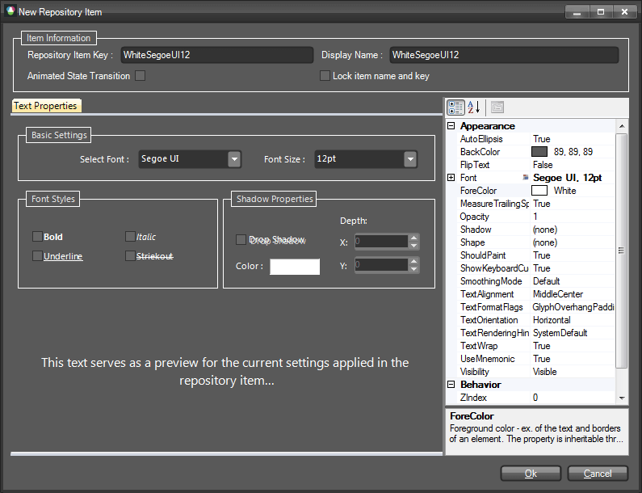Enable the Strikeout checkbox
The height and width of the screenshot is (493, 642).
click(130, 256)
